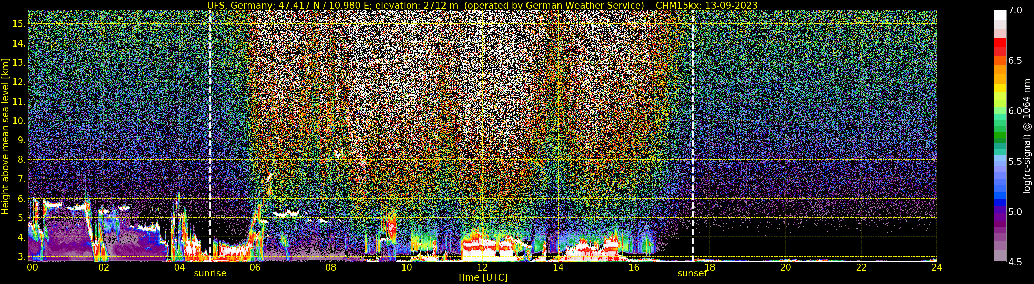This screenshot has width=1034, height=284.
Task: Pick the yellow segment of the colorbar
Action: pyautogui.click(x=1000, y=88)
